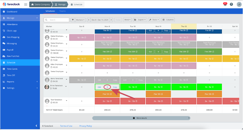The height and width of the screenshot is (130, 243).
Task: Click Shine Fareclock profile photo
Action: (47, 87)
